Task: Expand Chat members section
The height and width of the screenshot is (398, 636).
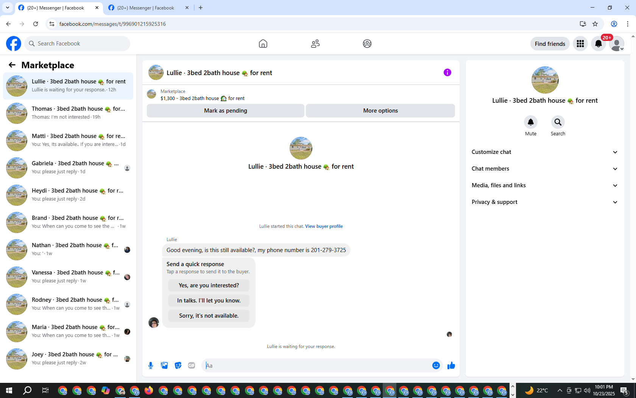Action: [x=545, y=169]
